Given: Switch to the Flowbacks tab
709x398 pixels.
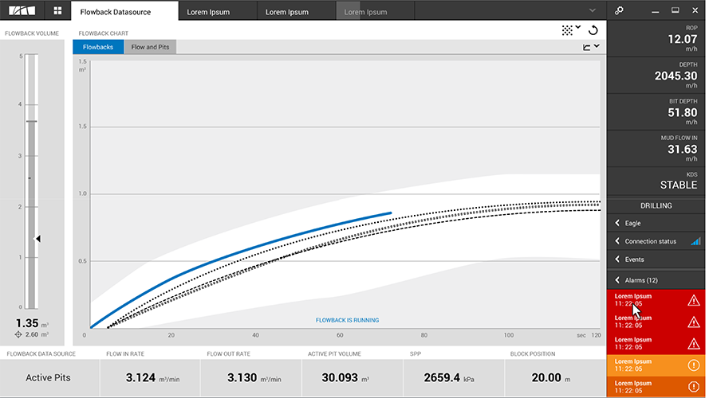Looking at the screenshot, I should point(97,48).
